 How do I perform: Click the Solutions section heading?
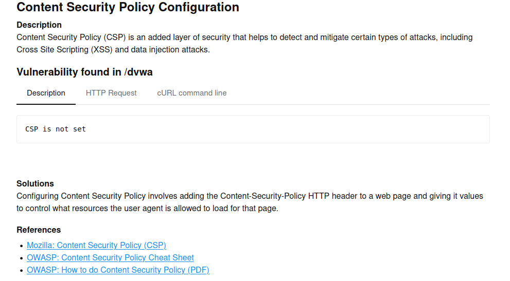35,183
